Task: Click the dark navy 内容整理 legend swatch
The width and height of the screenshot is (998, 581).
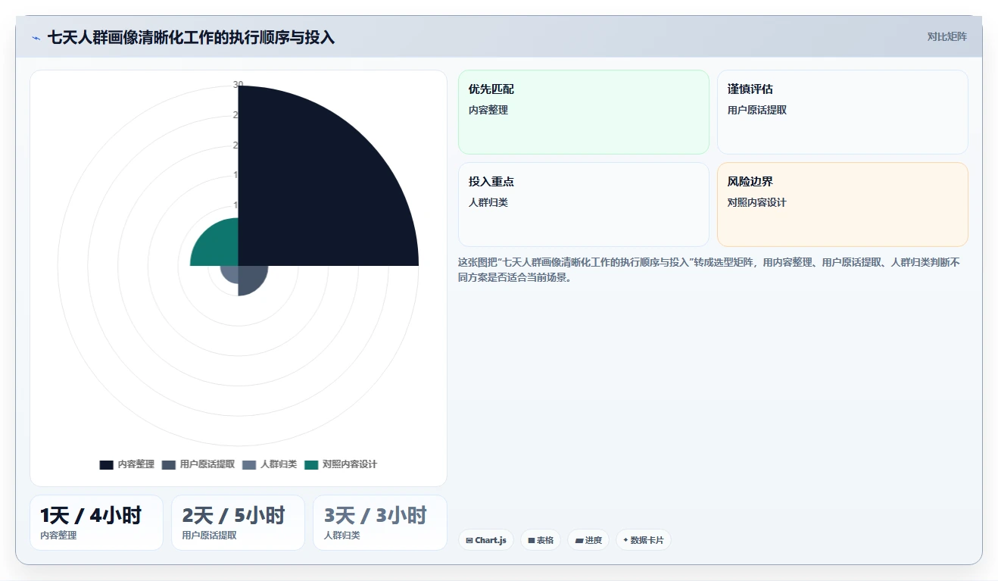Action: click(x=107, y=464)
